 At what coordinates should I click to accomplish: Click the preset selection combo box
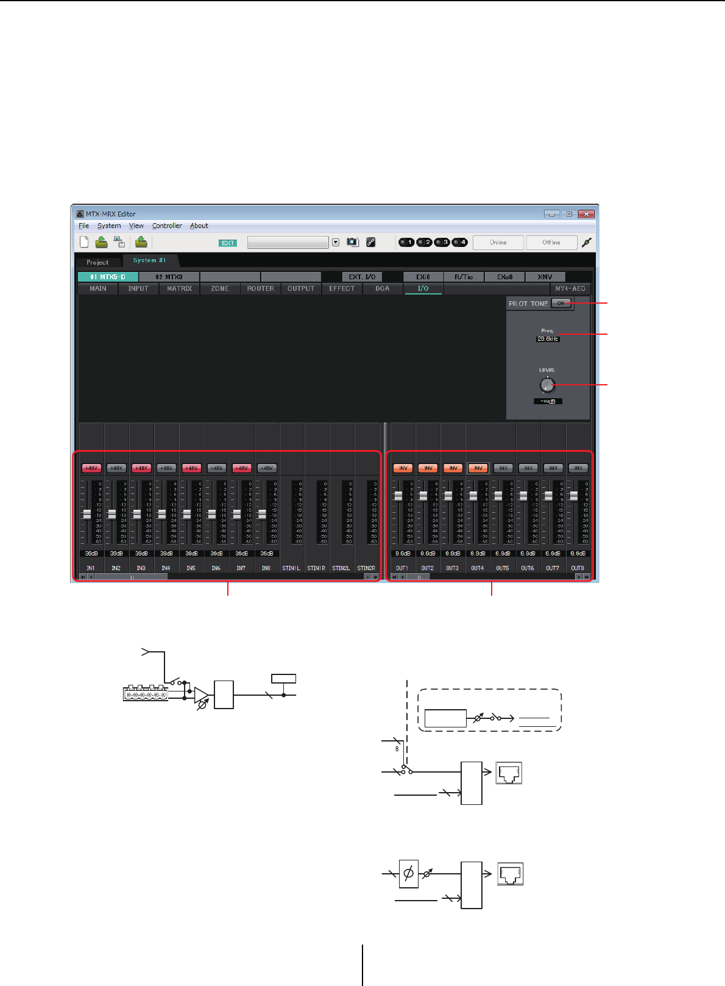(288, 242)
